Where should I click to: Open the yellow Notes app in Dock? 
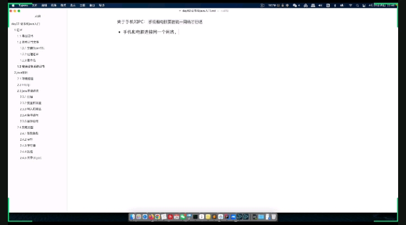point(208,217)
